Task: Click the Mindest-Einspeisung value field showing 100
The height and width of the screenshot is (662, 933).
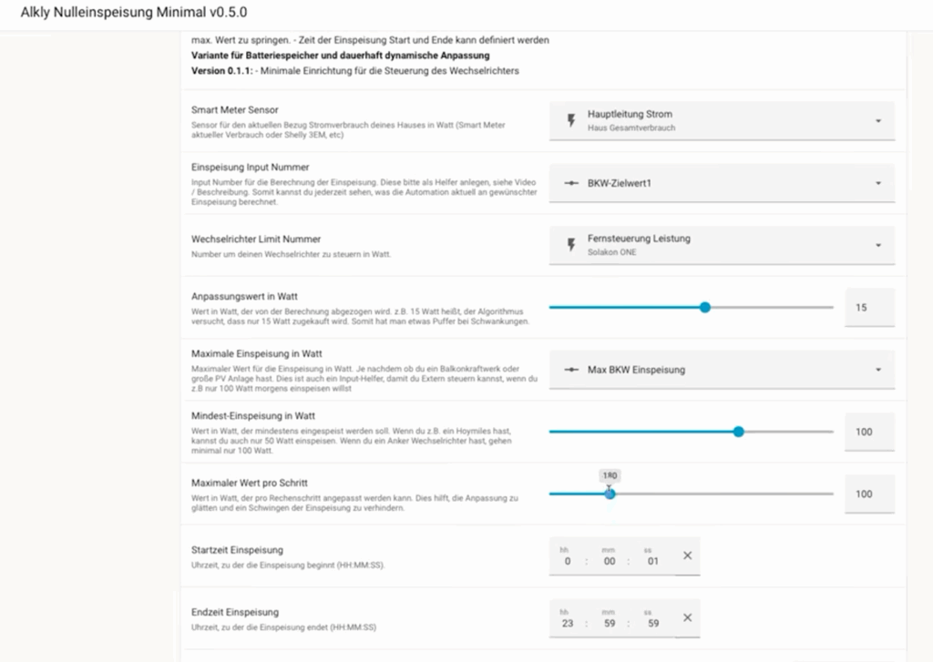Action: pyautogui.click(x=868, y=432)
